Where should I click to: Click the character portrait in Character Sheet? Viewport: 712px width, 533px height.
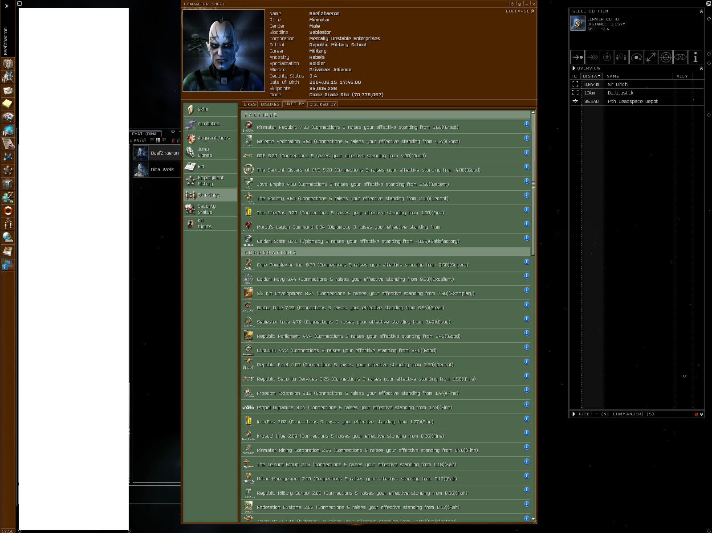coord(224,50)
